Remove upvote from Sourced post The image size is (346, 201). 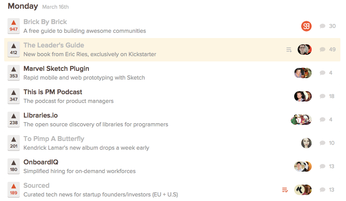14,189
